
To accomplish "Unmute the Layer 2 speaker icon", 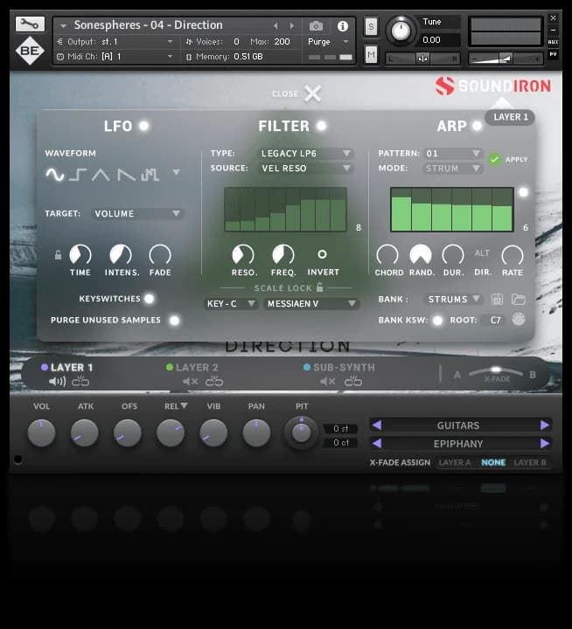I will coord(189,382).
